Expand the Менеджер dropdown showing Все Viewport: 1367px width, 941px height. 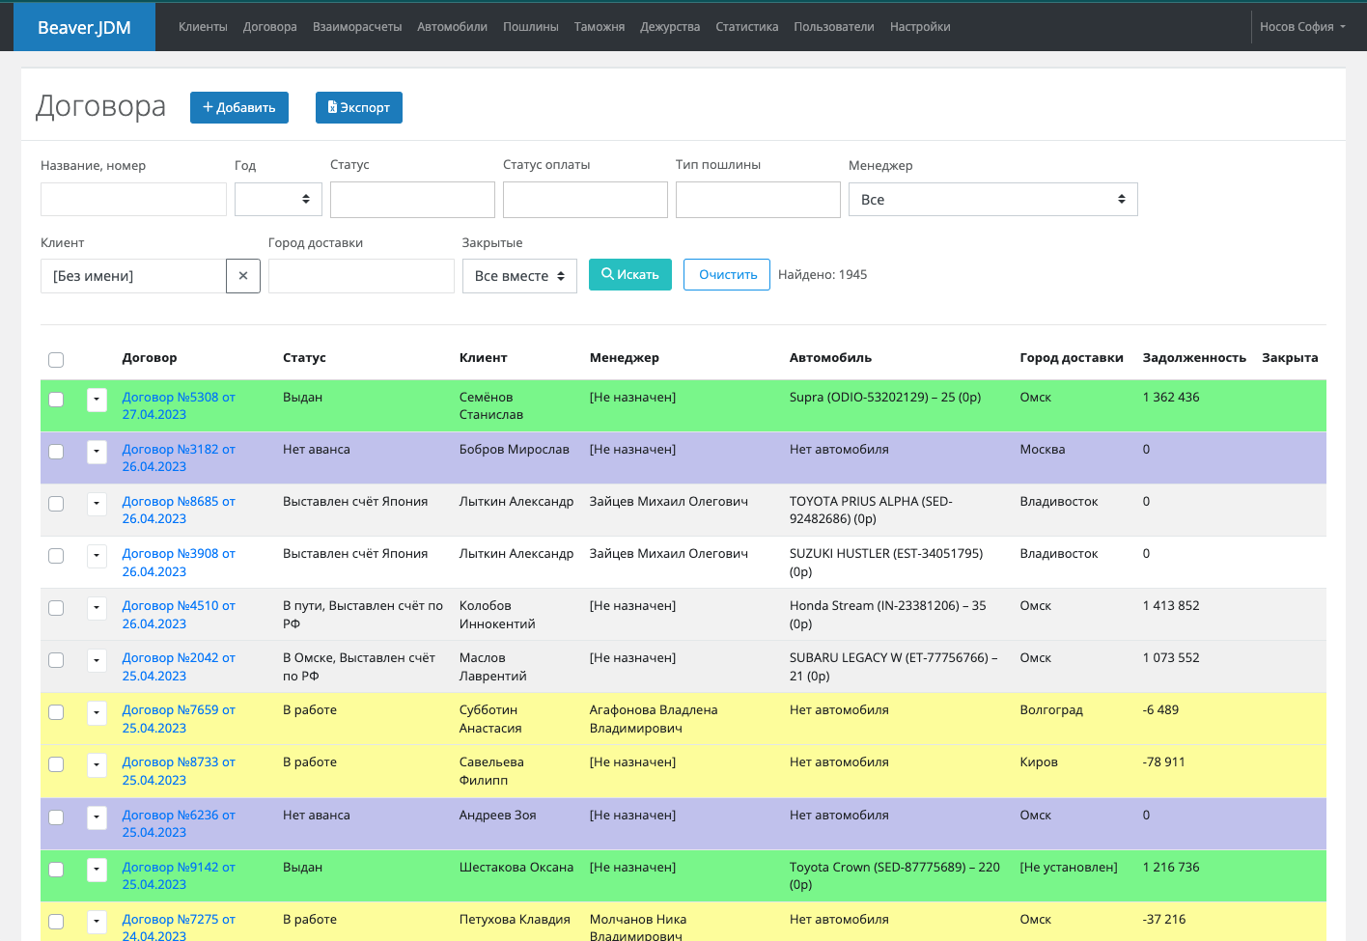(992, 200)
